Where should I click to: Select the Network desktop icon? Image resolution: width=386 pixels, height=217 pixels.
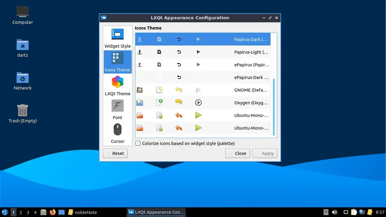tap(23, 81)
